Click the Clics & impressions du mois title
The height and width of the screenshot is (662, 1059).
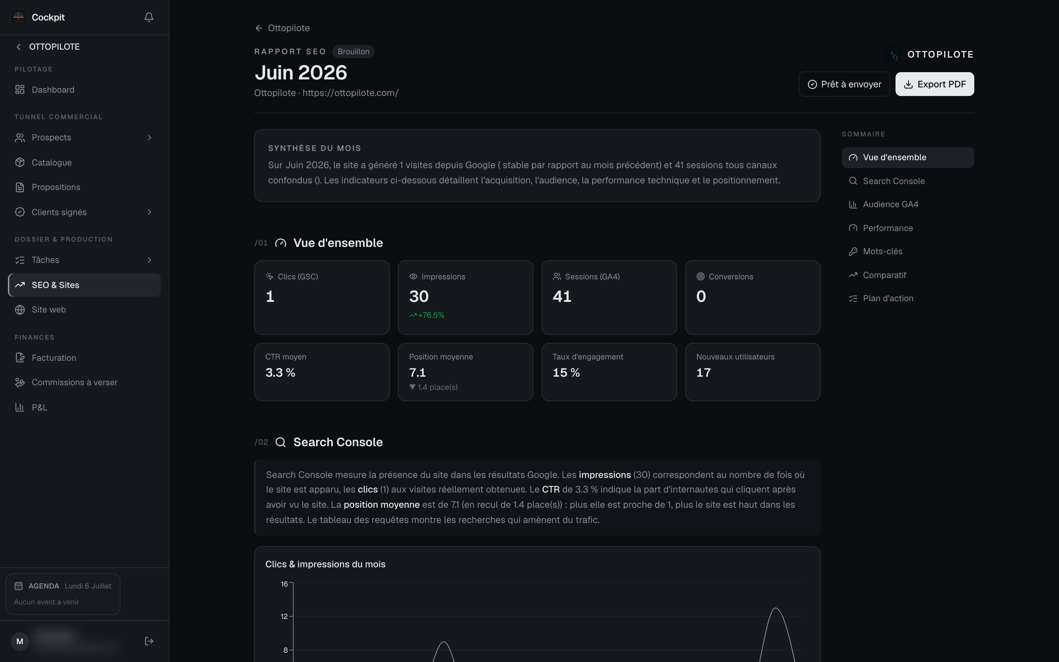325,564
